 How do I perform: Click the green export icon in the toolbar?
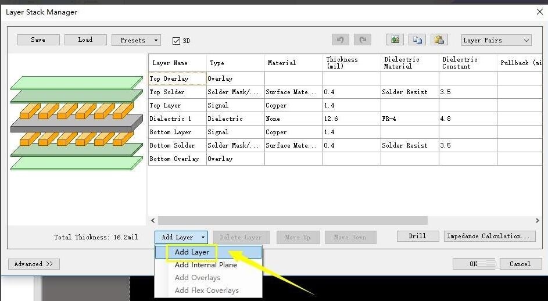395,40
